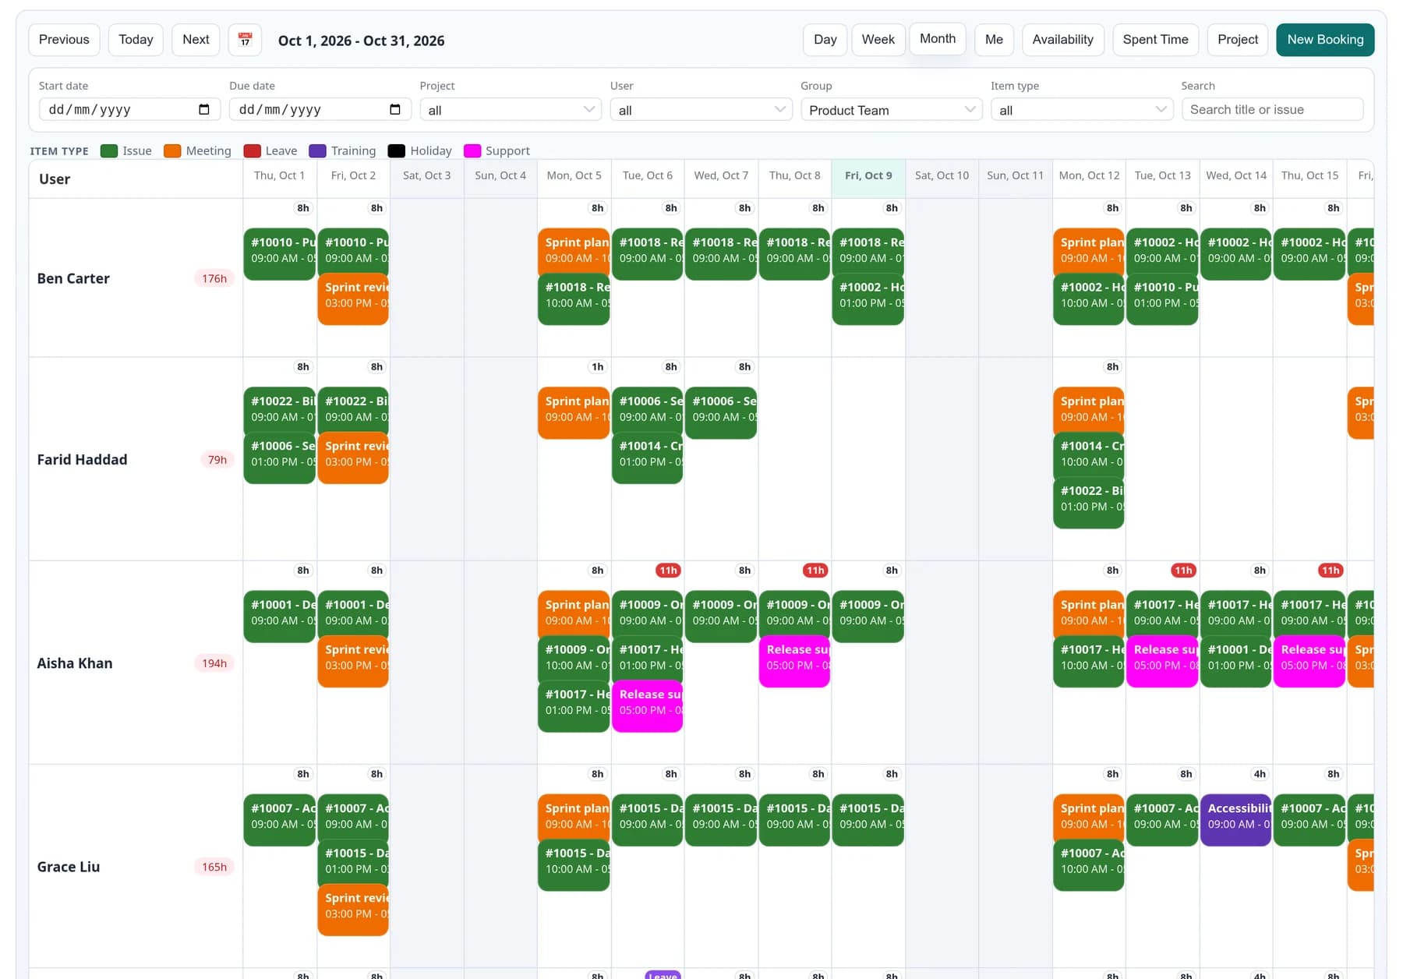This screenshot has width=1403, height=979.
Task: Click the Grace Liu user row name
Action: coord(69,867)
